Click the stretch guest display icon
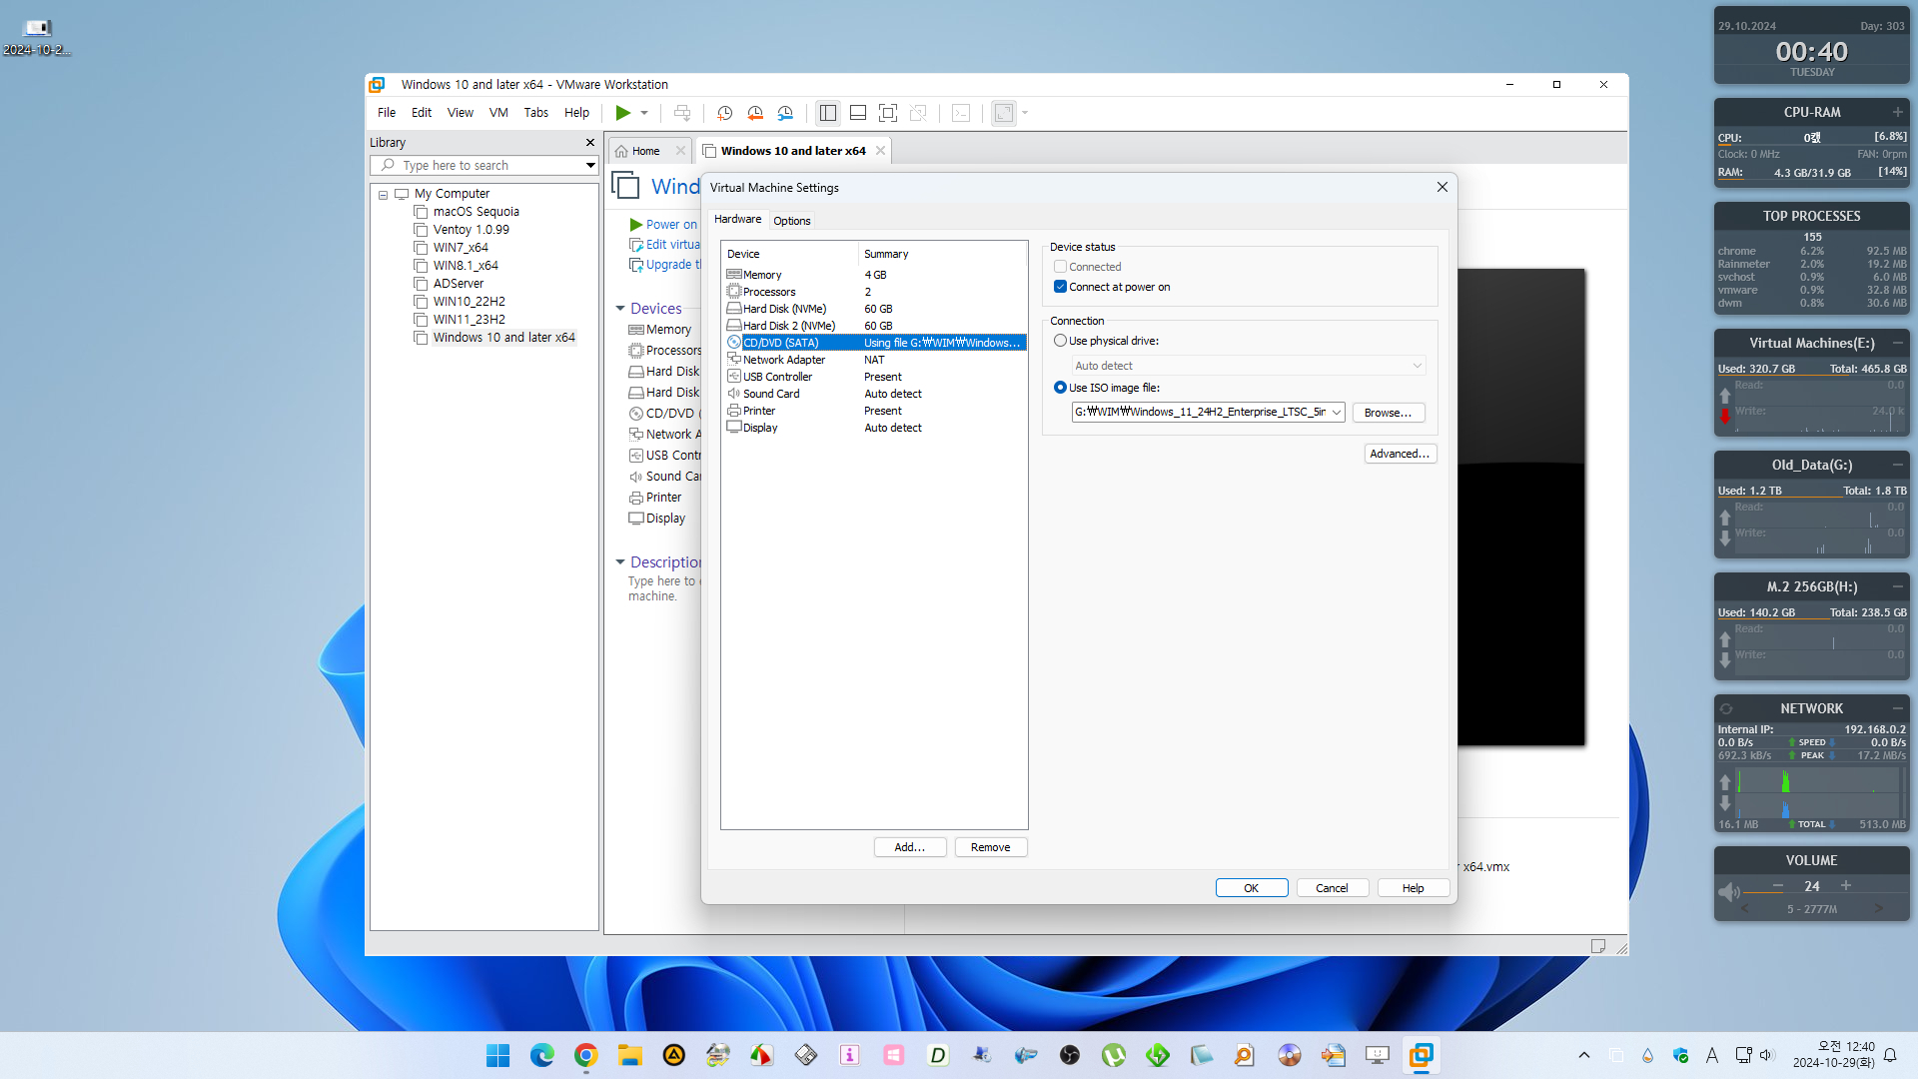 (1004, 113)
